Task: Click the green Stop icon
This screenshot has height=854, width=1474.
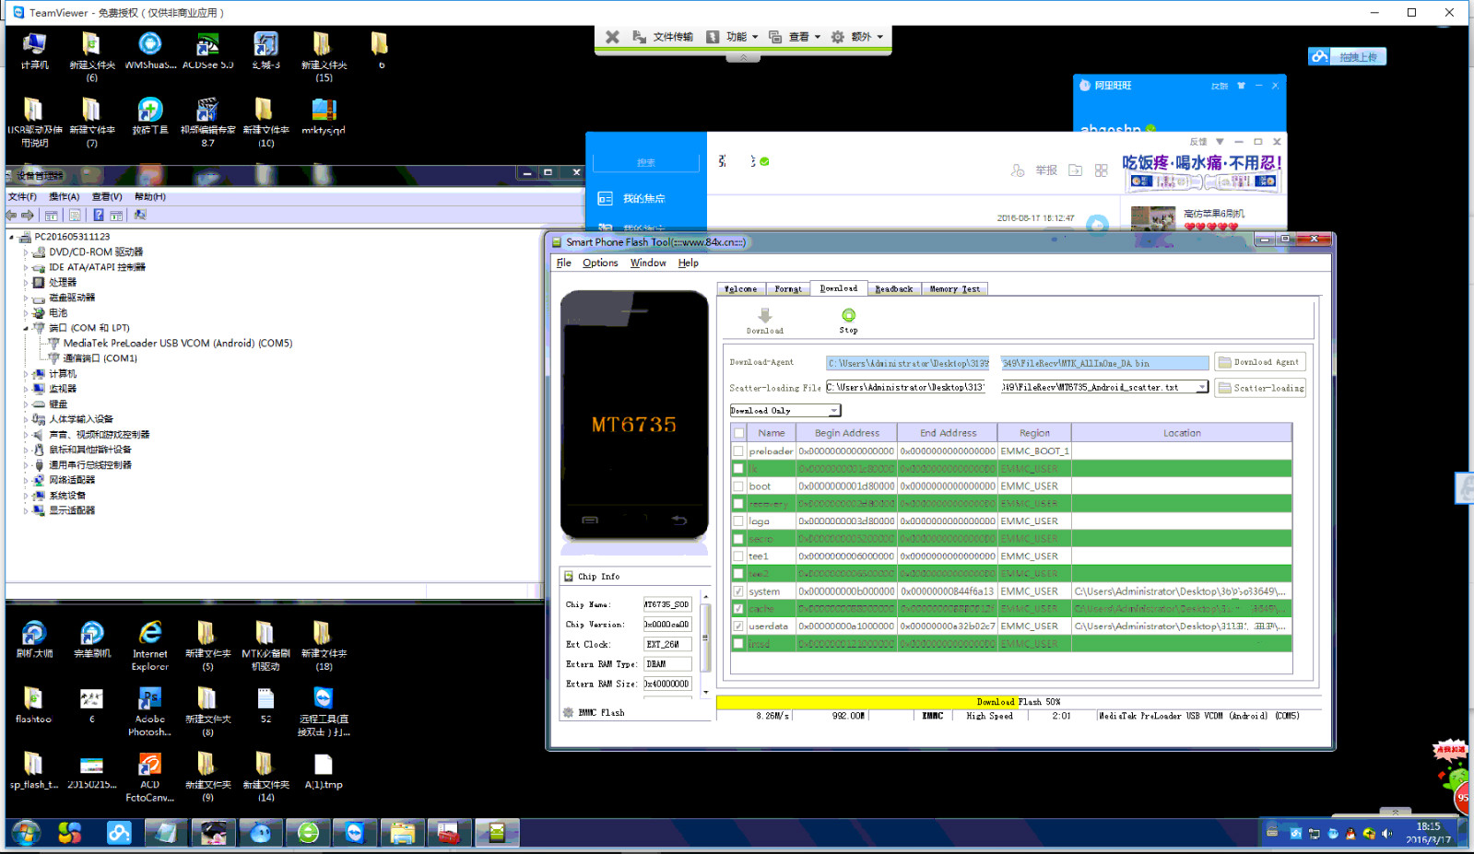Action: click(x=848, y=315)
